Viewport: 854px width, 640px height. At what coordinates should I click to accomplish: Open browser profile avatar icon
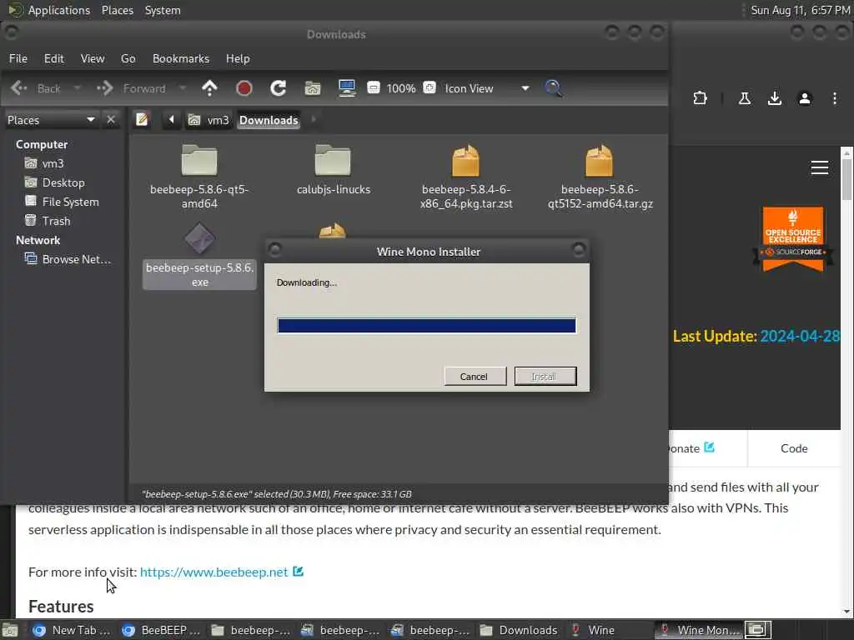tap(805, 98)
